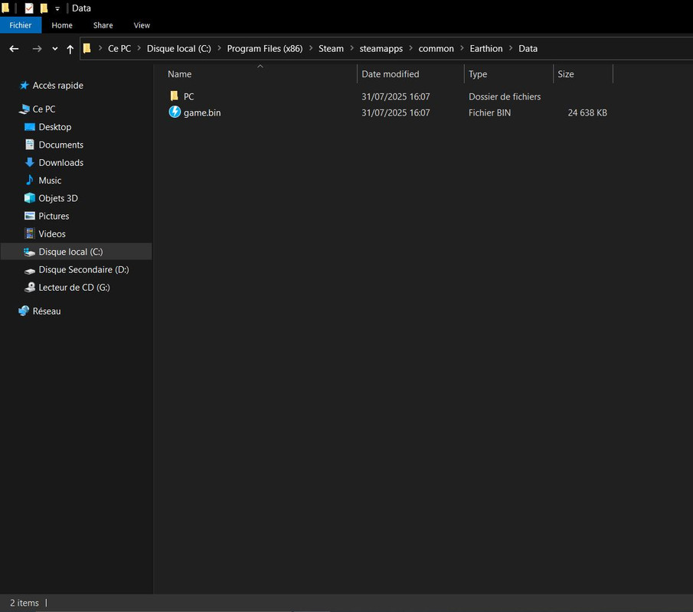Screen dimensions: 693x612
Task: Select Accès rapide in the sidebar
Action: pyautogui.click(x=58, y=86)
